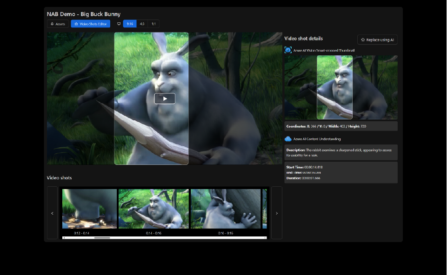Viewport: 447px width, 275px height.
Task: Click the End Time value
Action: pos(312,172)
